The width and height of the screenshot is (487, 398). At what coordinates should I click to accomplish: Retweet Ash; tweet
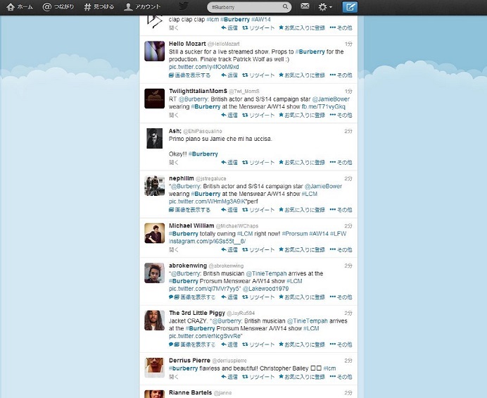coord(258,162)
